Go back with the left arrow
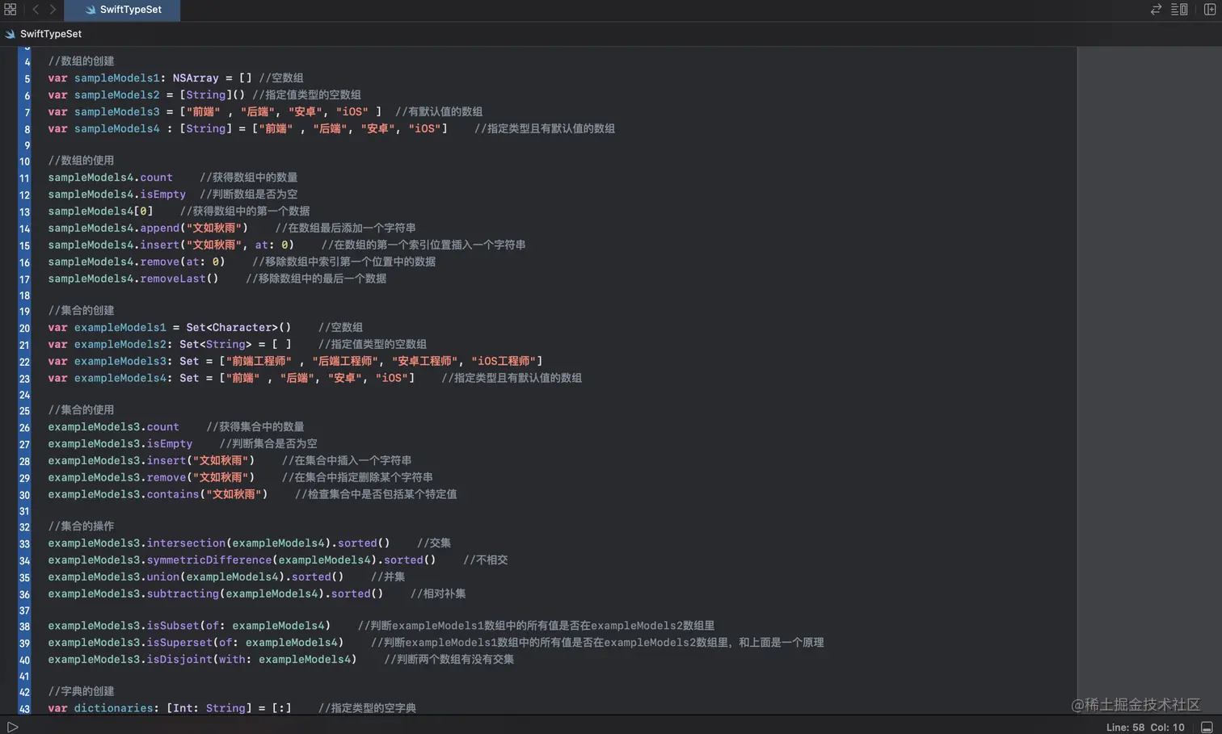 tap(36, 10)
